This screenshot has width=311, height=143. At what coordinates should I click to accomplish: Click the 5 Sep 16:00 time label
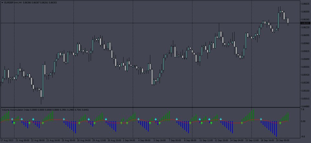point(160,140)
